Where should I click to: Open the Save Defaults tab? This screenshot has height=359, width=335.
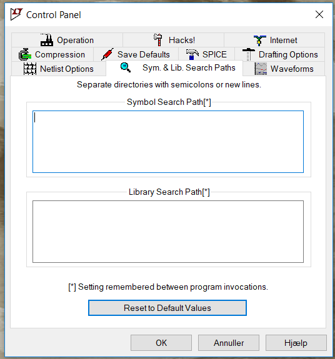[136, 54]
